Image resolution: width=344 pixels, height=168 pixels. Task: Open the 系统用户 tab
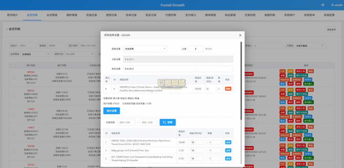tap(289, 15)
